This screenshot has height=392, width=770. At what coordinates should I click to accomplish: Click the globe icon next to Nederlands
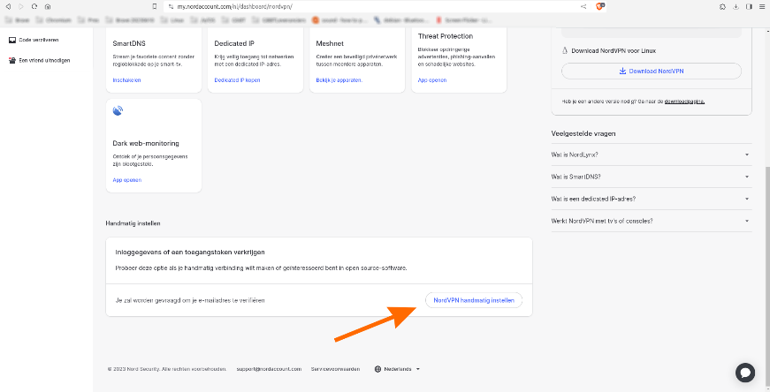[378, 369]
